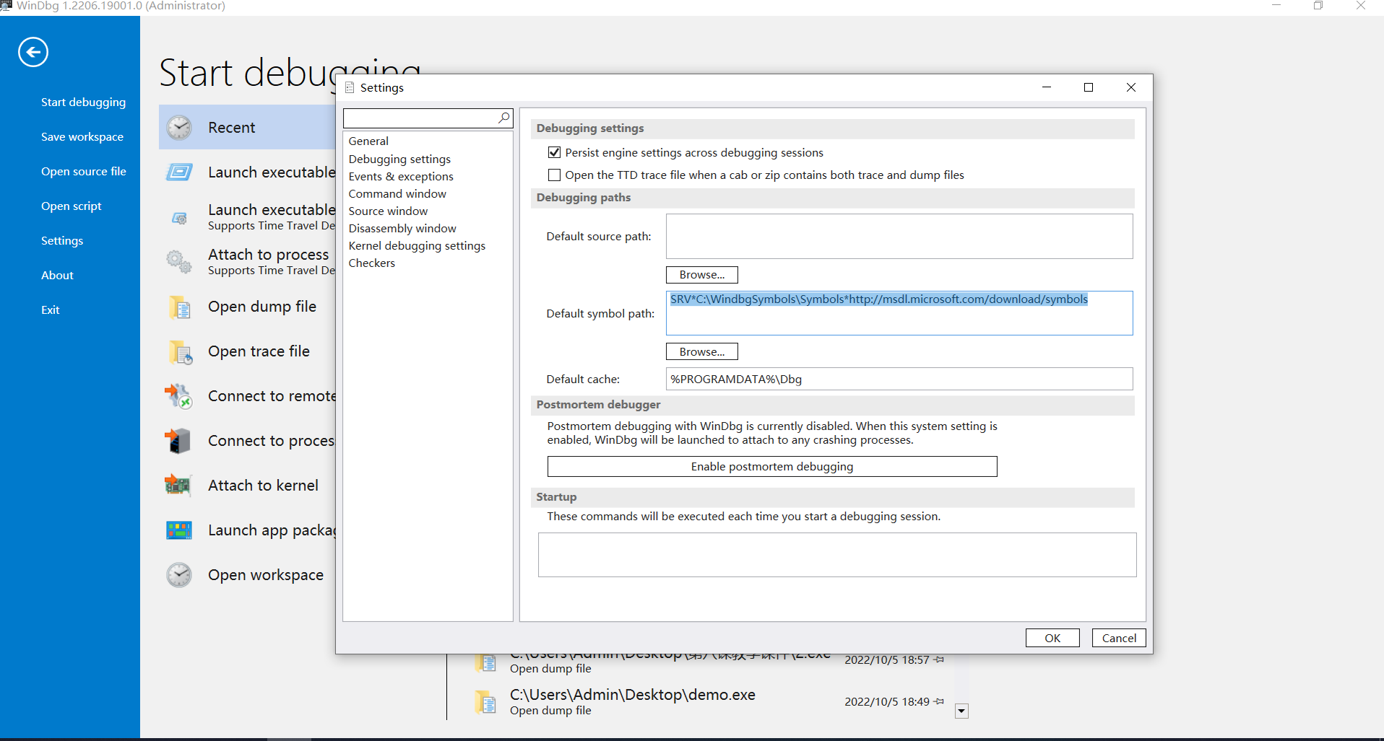This screenshot has width=1384, height=741.
Task: Select Kernel debugging settings category
Action: tap(417, 245)
